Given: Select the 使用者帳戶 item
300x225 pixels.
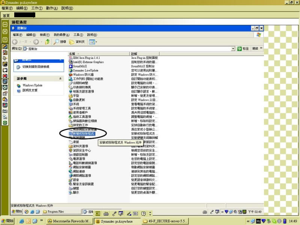Looking at the screenshot, I should (78, 112).
